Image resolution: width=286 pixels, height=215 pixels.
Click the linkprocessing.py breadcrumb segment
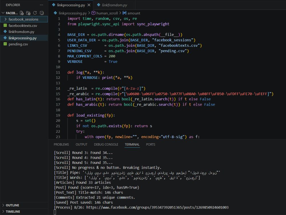pyautogui.click(x=73, y=13)
